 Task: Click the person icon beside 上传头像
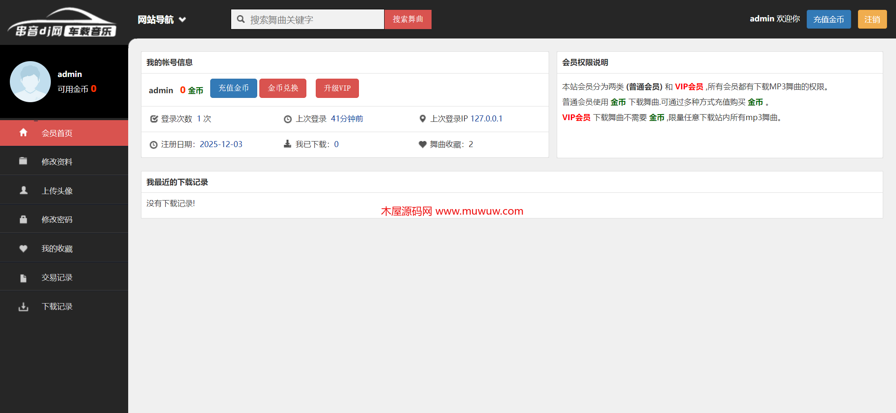24,190
